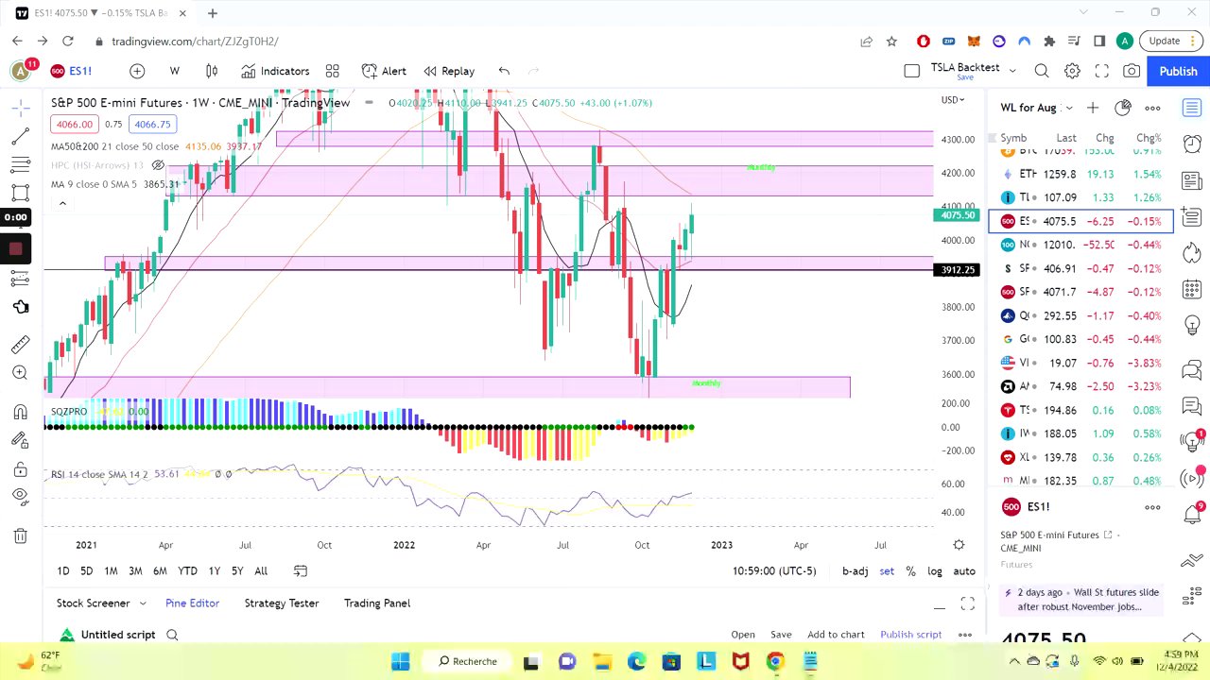The height and width of the screenshot is (680, 1210).
Task: Select the trend line drawing tool
Action: [x=20, y=137]
